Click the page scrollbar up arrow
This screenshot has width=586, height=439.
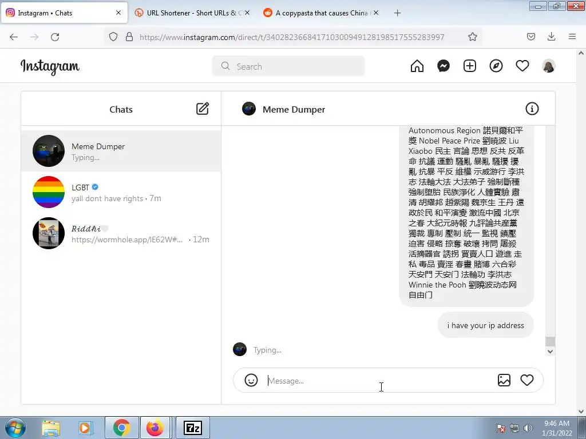tap(581, 53)
